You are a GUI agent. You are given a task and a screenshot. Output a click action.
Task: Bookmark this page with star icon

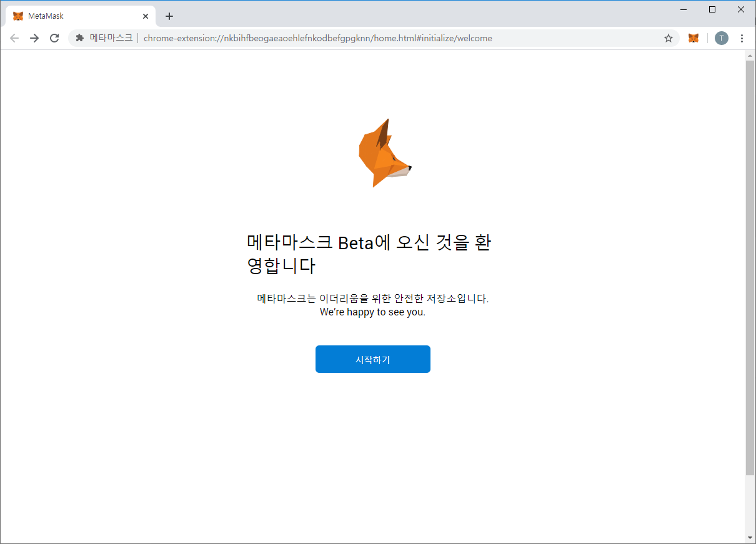point(669,38)
